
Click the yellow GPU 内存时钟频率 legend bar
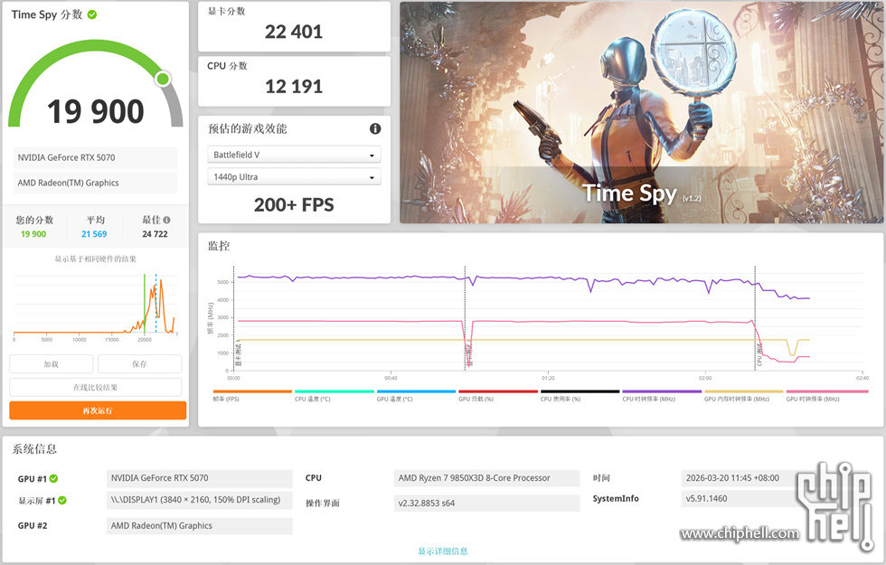pyautogui.click(x=743, y=391)
